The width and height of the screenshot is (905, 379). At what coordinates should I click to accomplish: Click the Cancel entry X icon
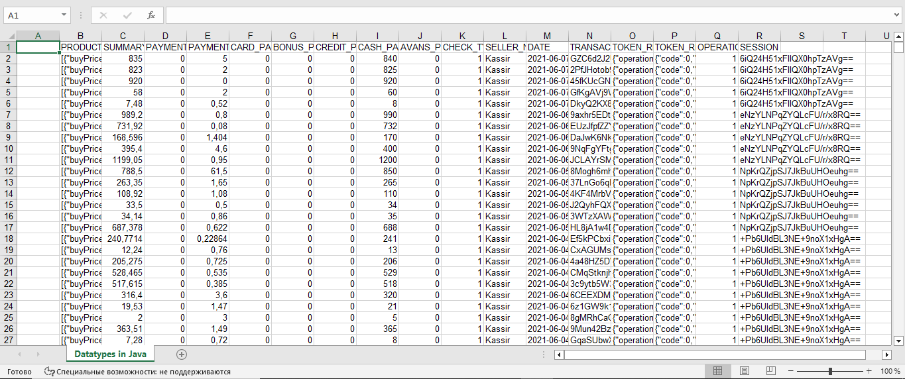tap(103, 15)
